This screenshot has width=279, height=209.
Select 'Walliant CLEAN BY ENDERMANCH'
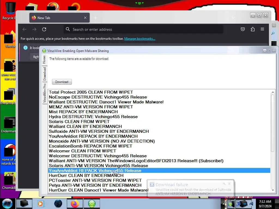(x=159, y=127)
